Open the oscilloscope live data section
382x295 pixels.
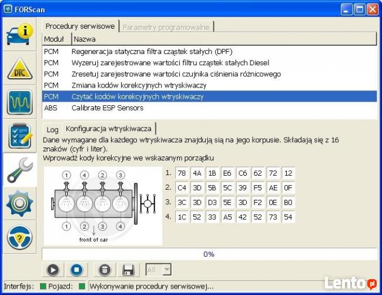(x=20, y=102)
